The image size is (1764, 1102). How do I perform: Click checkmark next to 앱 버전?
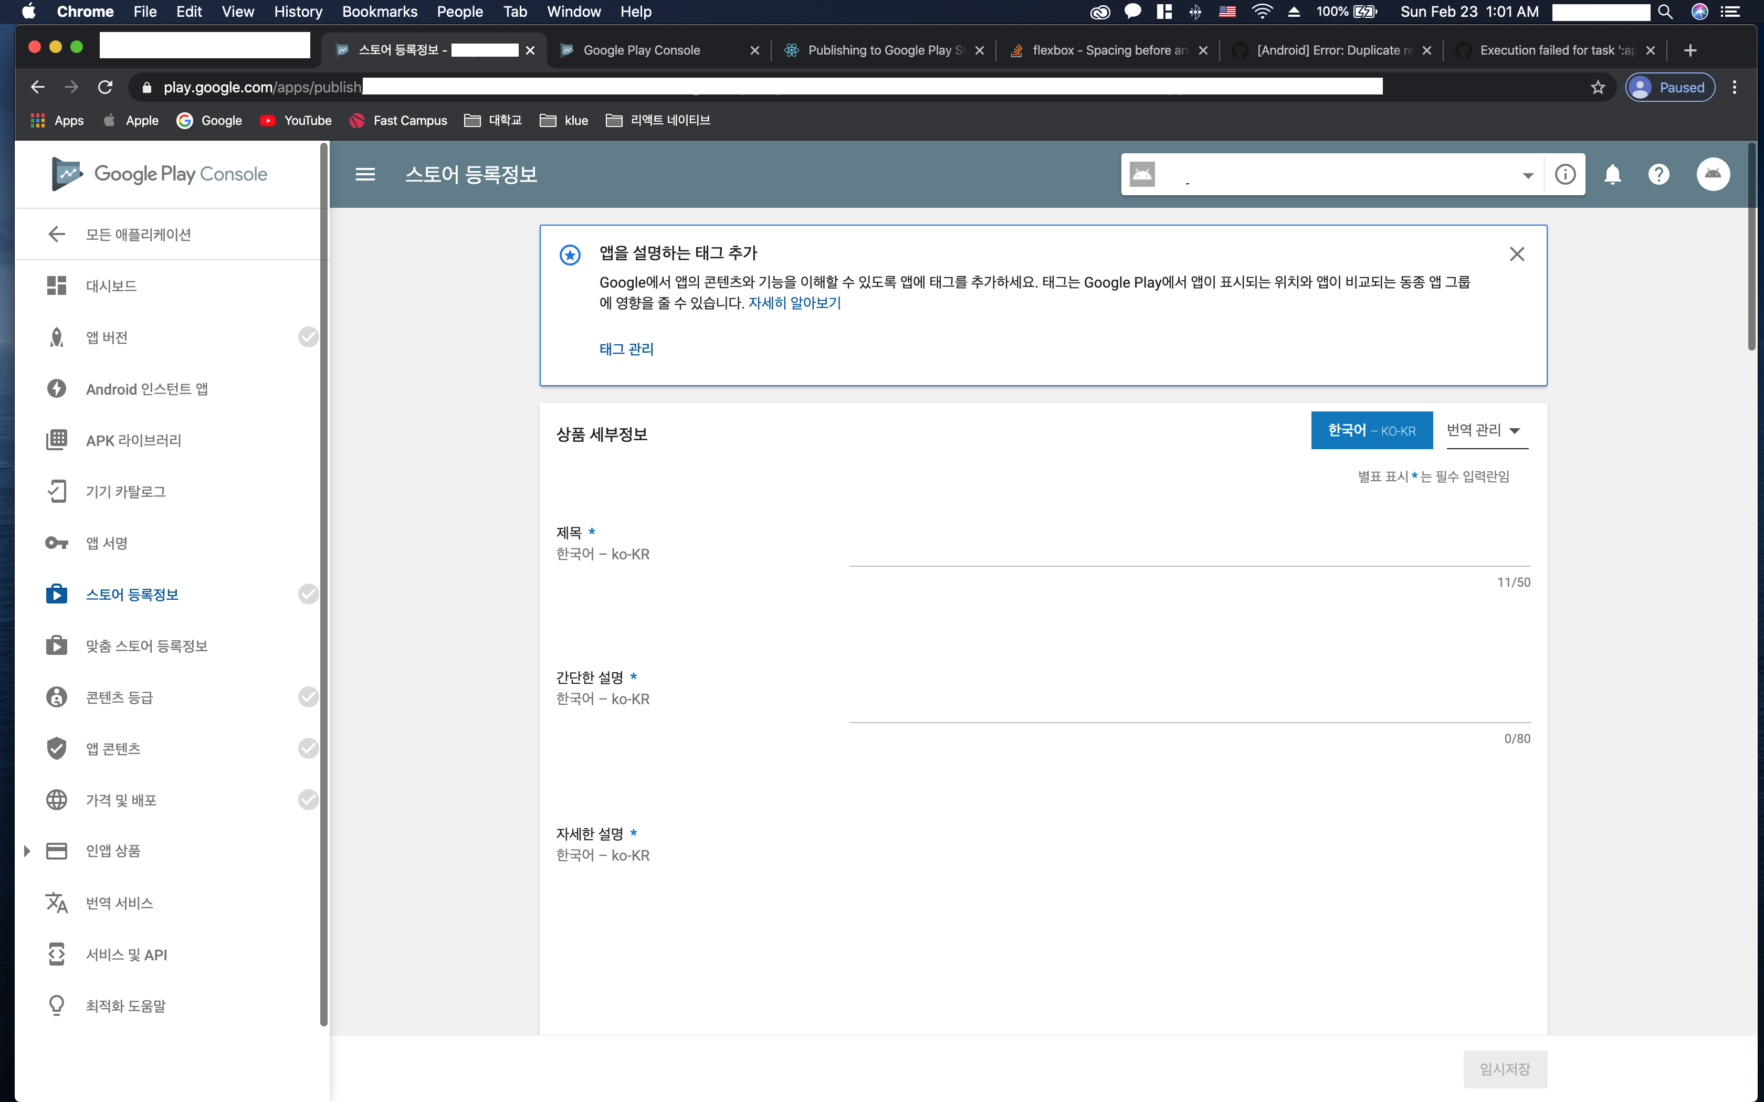coord(308,337)
